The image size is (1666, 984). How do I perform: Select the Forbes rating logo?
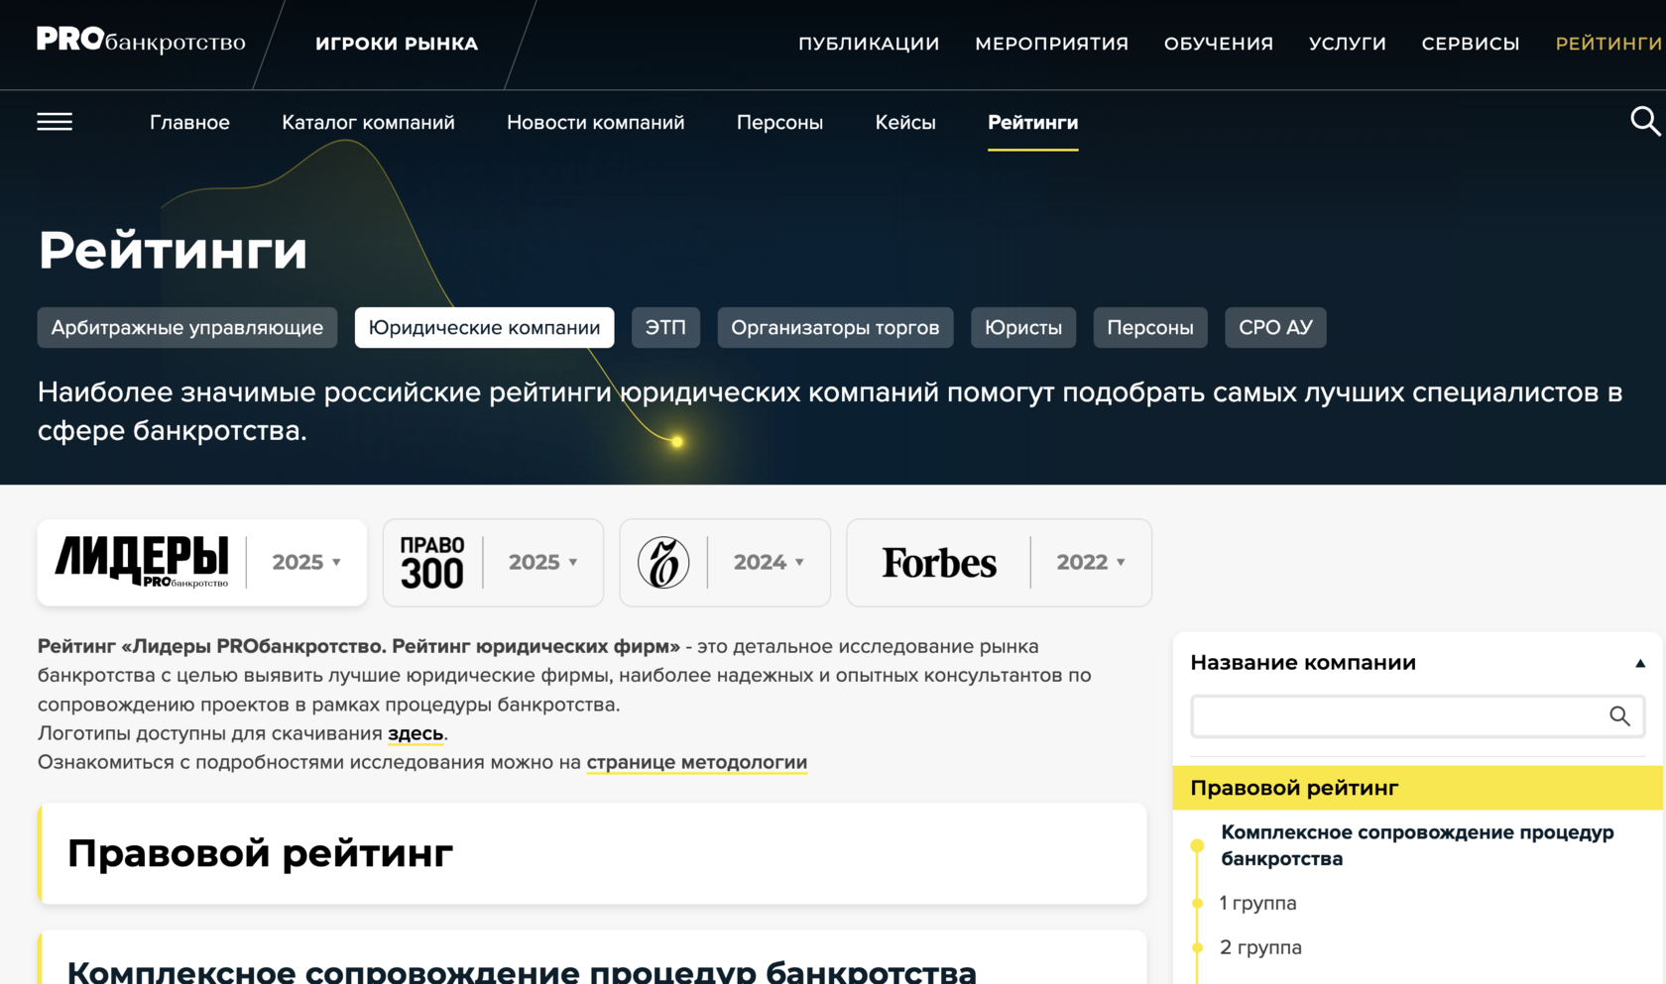point(939,563)
